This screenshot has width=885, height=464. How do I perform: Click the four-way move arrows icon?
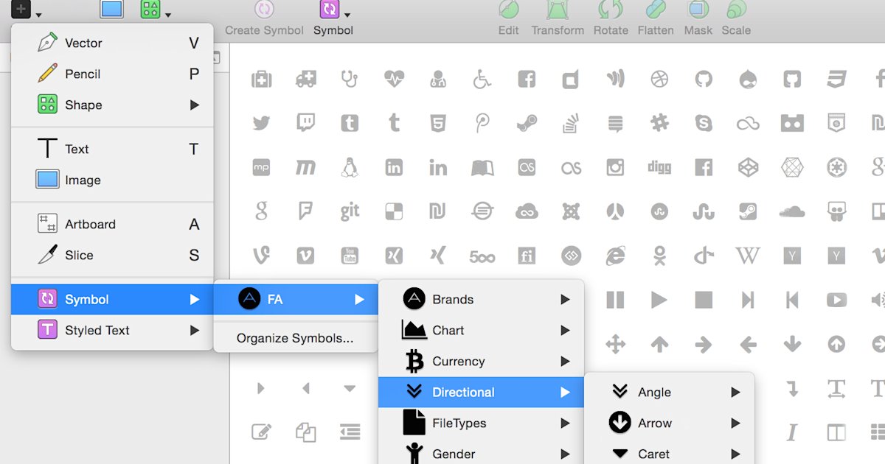615,344
